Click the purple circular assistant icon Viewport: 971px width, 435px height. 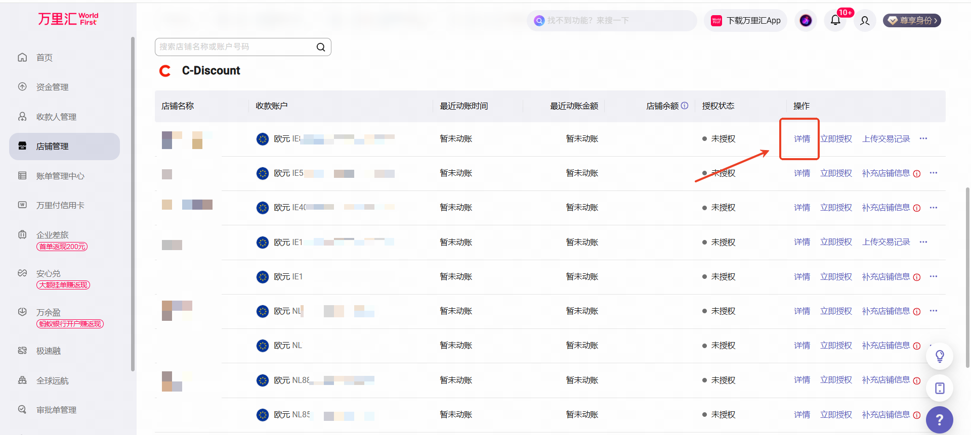pos(806,21)
